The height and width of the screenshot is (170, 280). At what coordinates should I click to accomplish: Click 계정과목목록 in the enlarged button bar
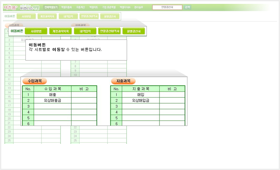[60, 31]
